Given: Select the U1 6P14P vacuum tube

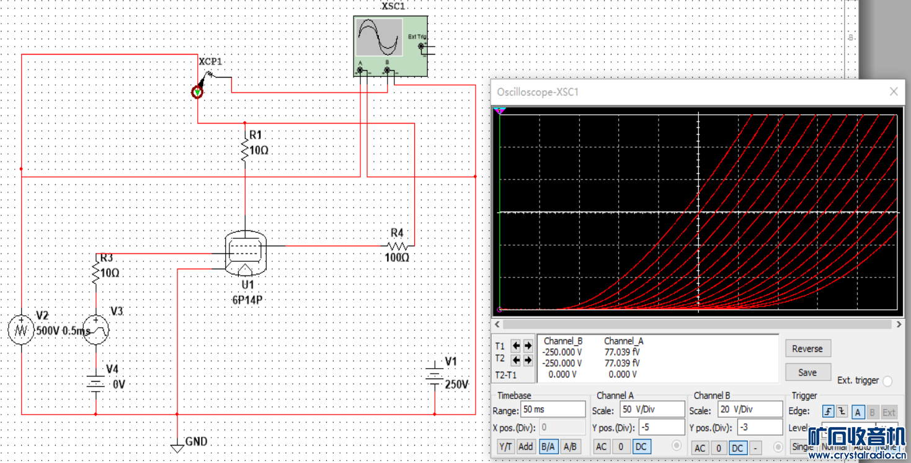Looking at the screenshot, I should [x=246, y=253].
